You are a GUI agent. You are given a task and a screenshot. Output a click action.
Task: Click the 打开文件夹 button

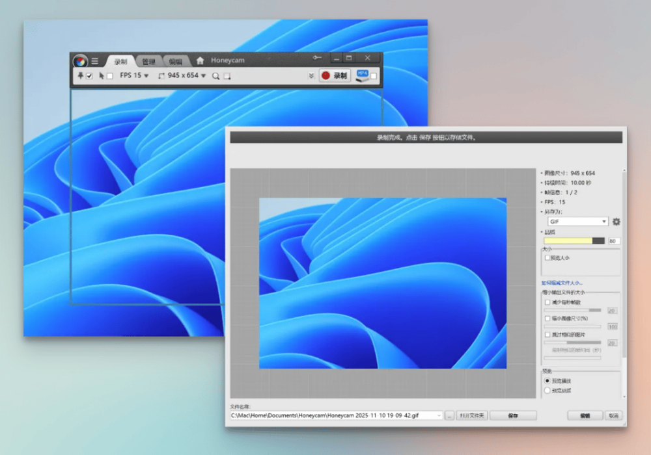[x=472, y=415]
